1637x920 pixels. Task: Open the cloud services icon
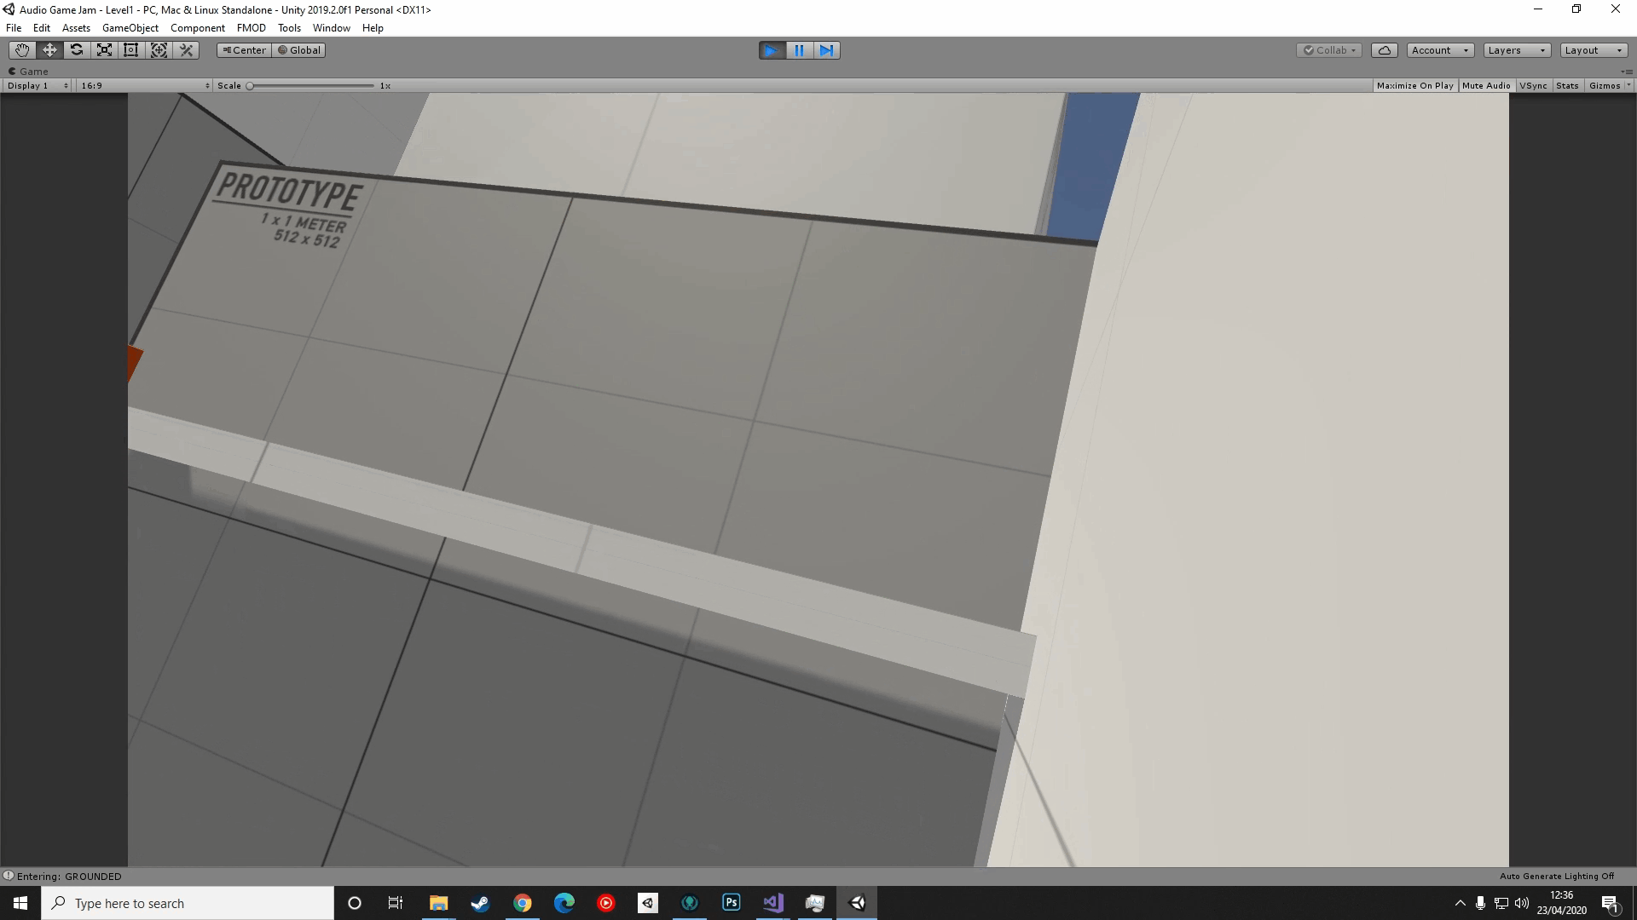point(1385,50)
